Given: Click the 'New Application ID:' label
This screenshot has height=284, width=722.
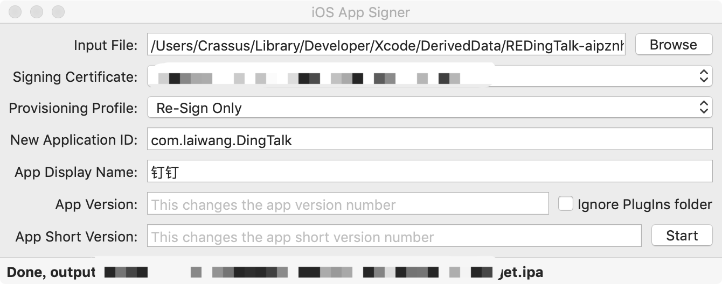Looking at the screenshot, I should coord(74,140).
